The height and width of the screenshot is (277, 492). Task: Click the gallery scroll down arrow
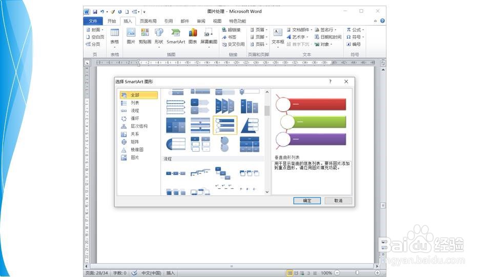coord(267,192)
